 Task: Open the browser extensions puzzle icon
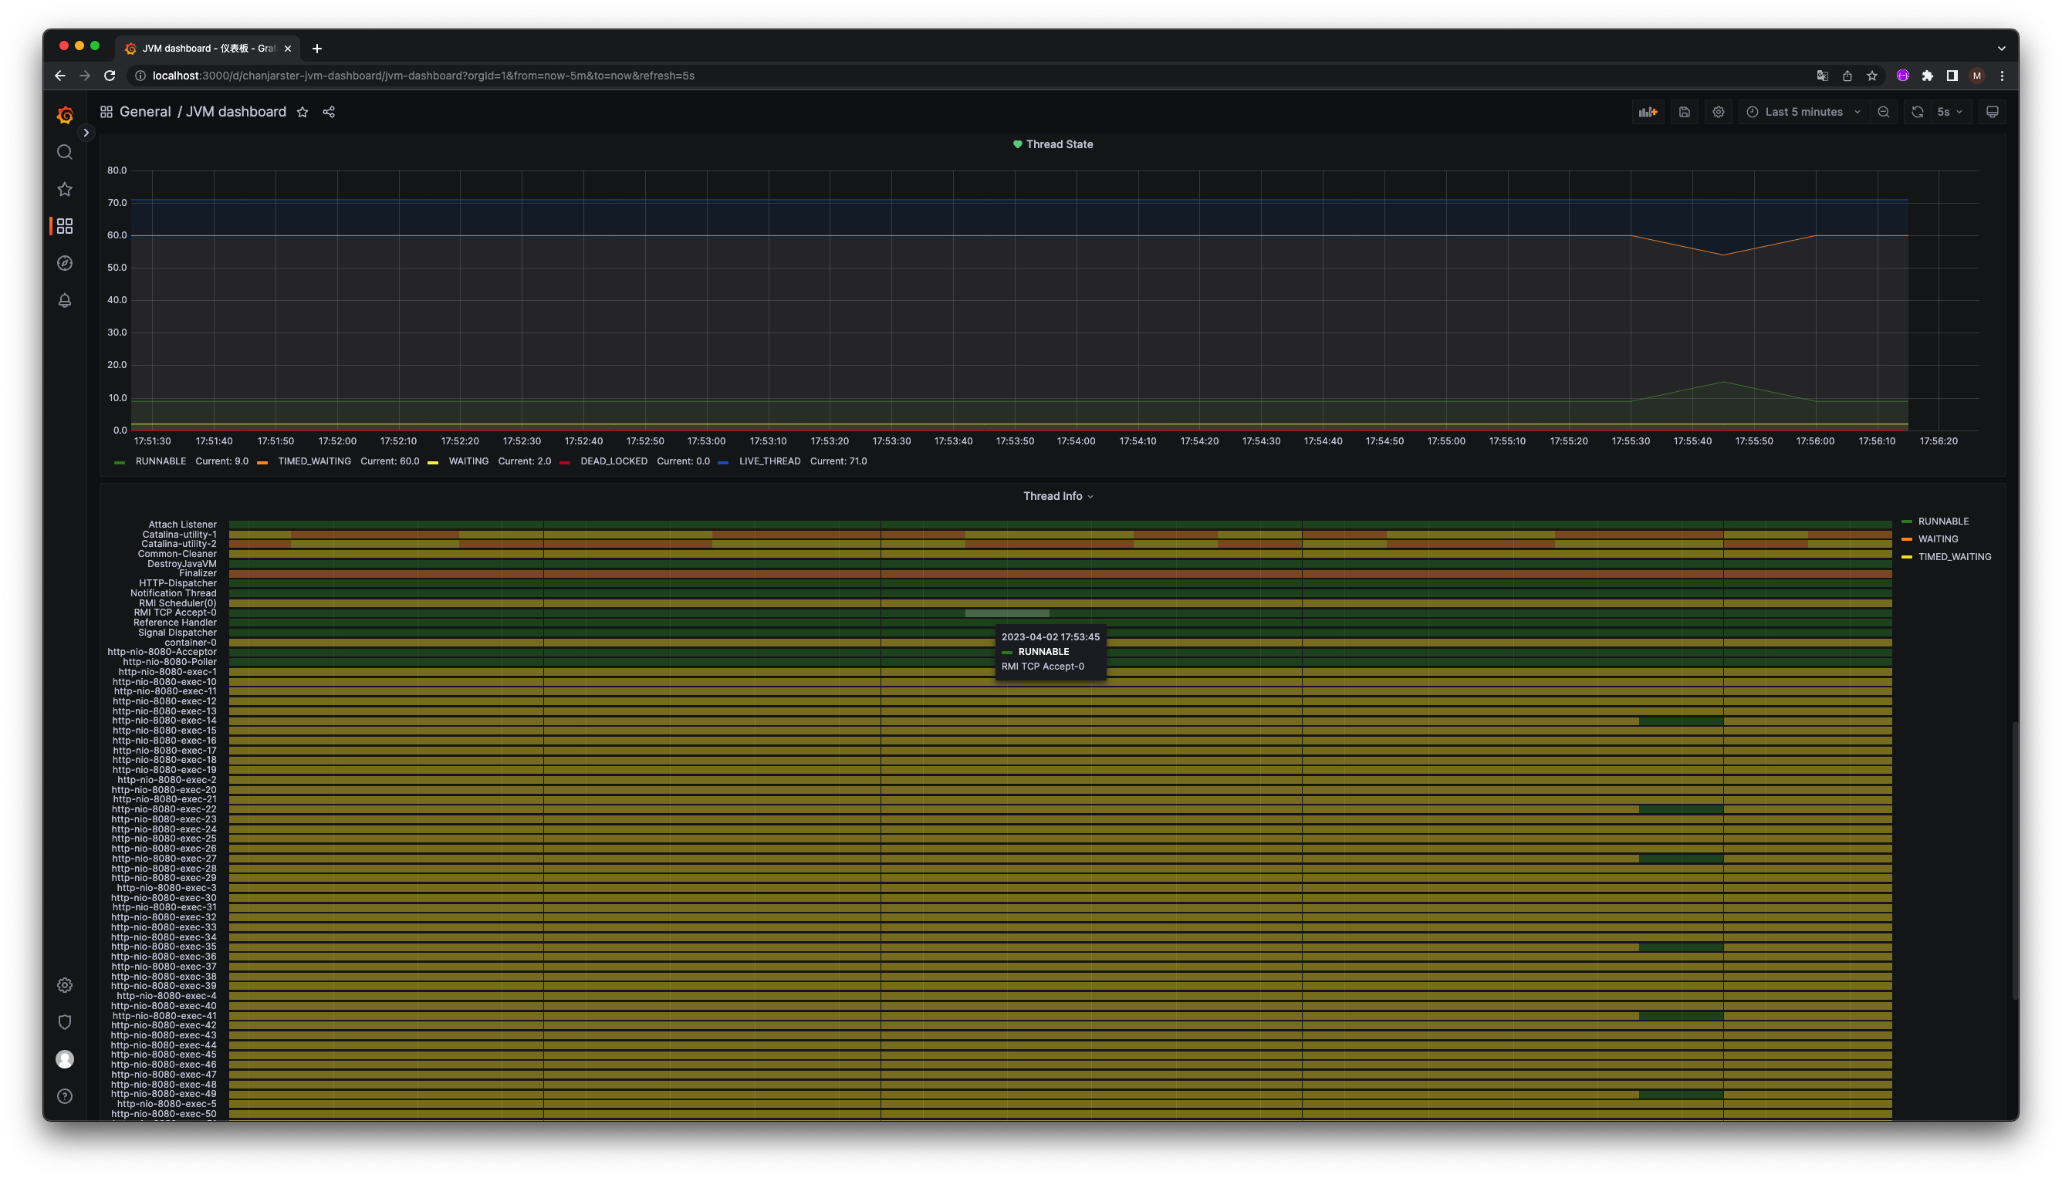pyautogui.click(x=1927, y=76)
